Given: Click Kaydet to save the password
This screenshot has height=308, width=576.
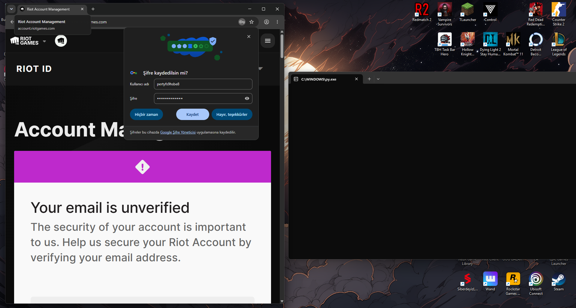Looking at the screenshot, I should click(x=192, y=114).
